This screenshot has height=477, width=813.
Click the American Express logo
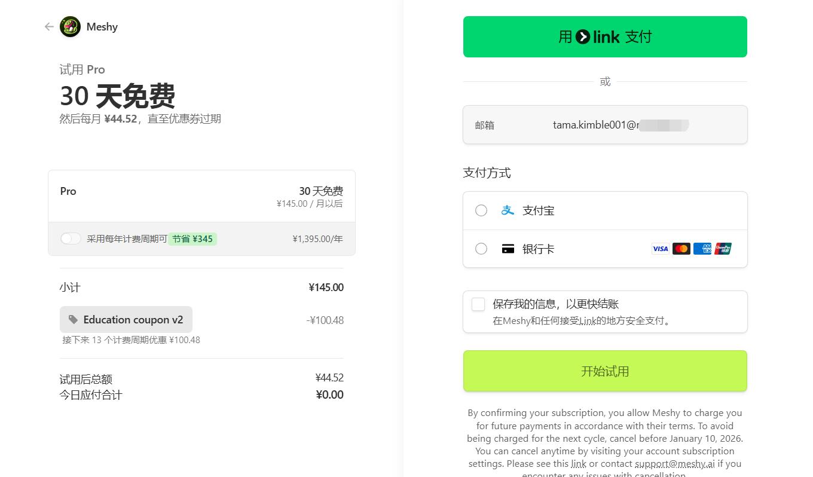pos(702,249)
